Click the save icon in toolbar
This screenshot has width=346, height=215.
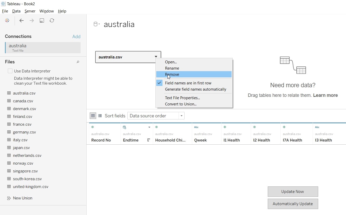(x=42, y=21)
